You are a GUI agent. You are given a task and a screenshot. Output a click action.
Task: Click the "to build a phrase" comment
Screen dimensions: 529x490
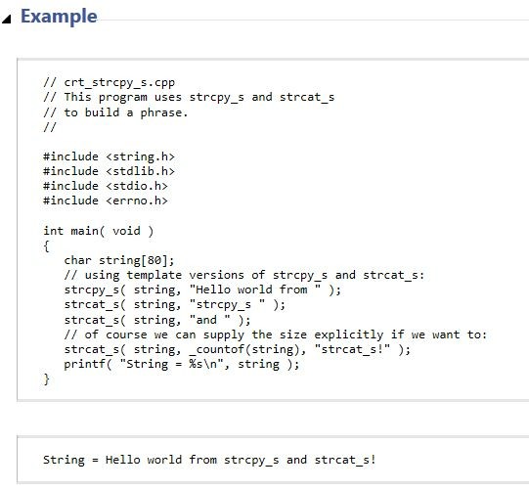(x=115, y=112)
